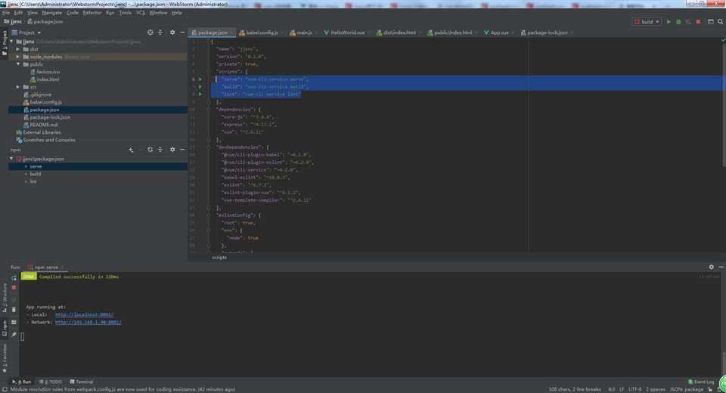Open the TODO tool window
This screenshot has height=393, width=726.
point(51,382)
